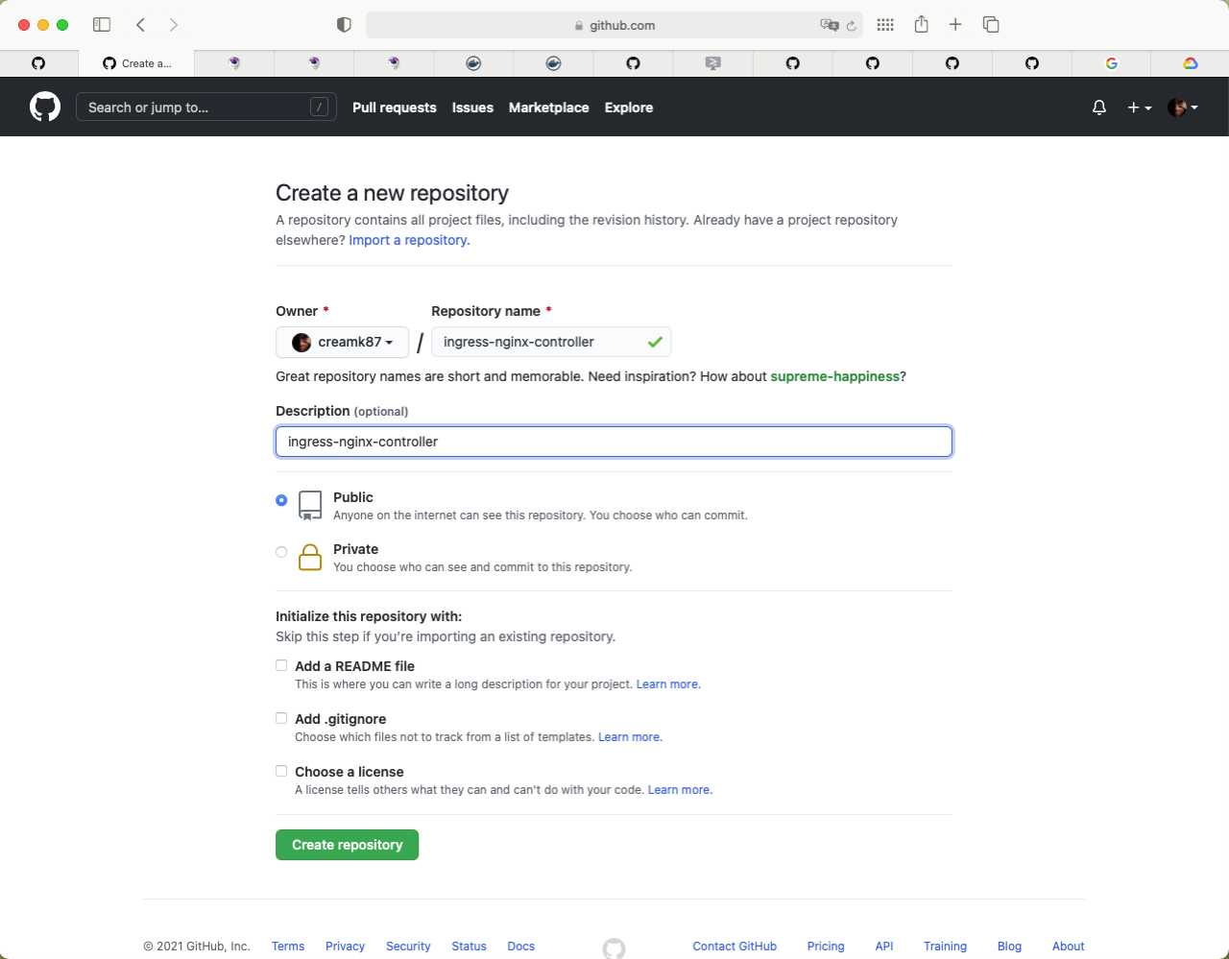Open the privacy report shield icon
Screen dimensions: 1229x959
[344, 25]
